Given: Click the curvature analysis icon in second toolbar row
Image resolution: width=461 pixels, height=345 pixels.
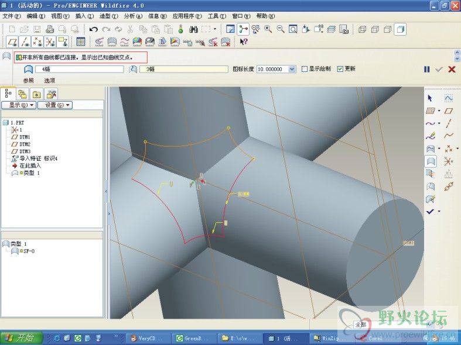Looking at the screenshot, I should click(x=99, y=42).
